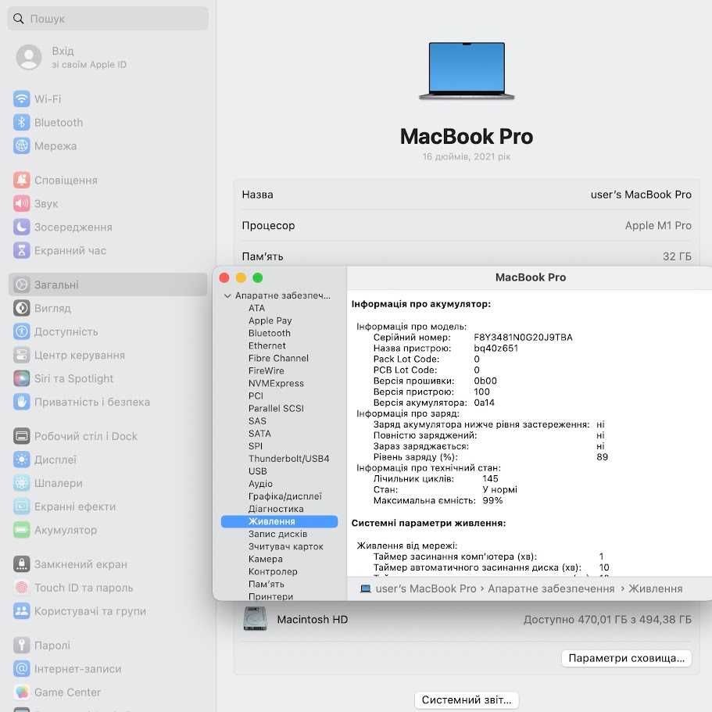Click the Загальні gear icon
Viewport: 712px width, 712px height.
pos(21,284)
